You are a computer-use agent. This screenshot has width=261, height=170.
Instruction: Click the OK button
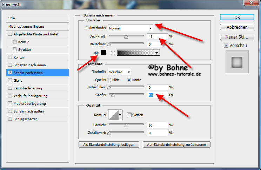click(237, 17)
